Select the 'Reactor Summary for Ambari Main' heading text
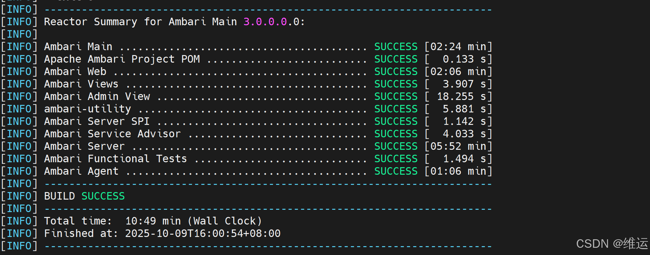 point(140,22)
